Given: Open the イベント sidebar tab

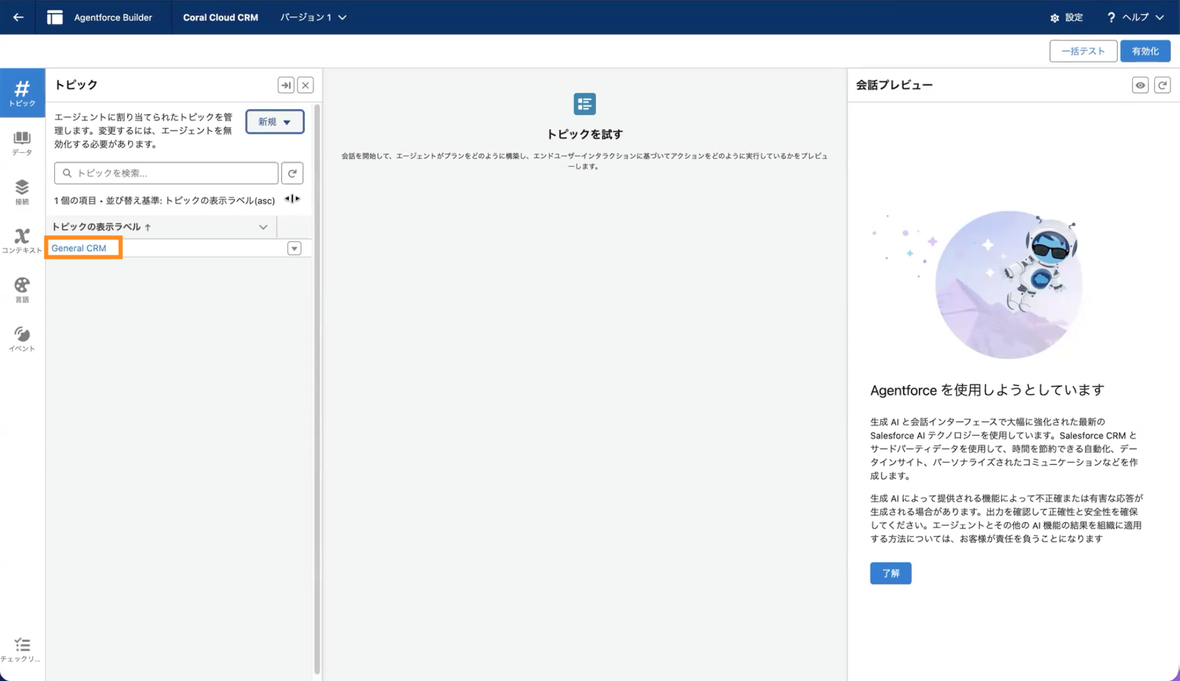Looking at the screenshot, I should (22, 339).
